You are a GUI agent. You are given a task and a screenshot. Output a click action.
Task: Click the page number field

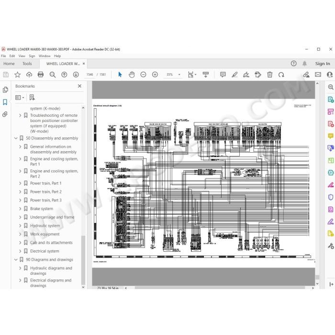pos(90,75)
